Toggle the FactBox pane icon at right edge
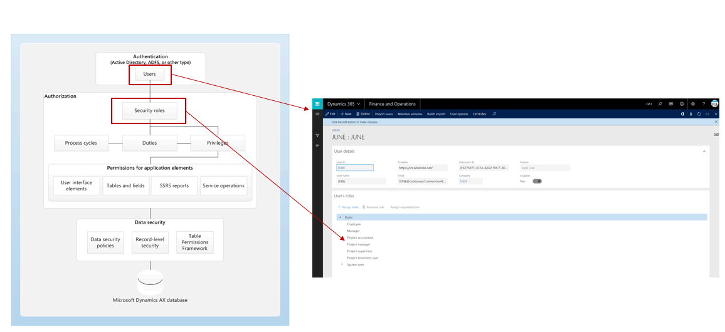The image size is (725, 332). click(x=716, y=135)
